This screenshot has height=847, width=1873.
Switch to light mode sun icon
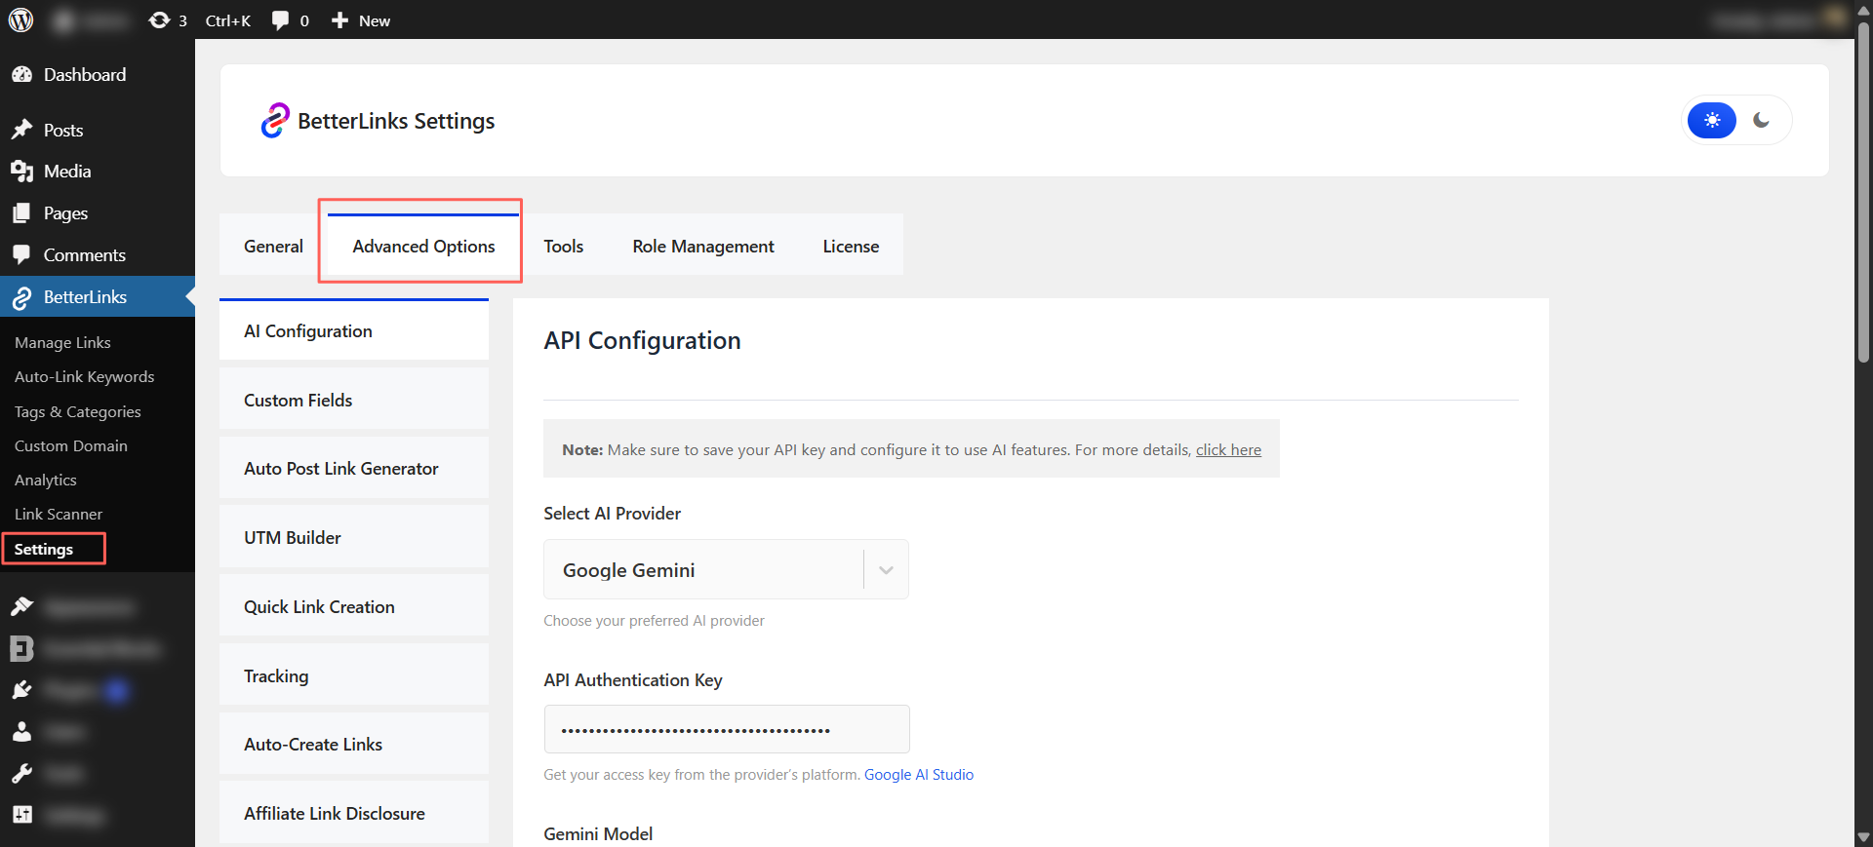pos(1712,120)
